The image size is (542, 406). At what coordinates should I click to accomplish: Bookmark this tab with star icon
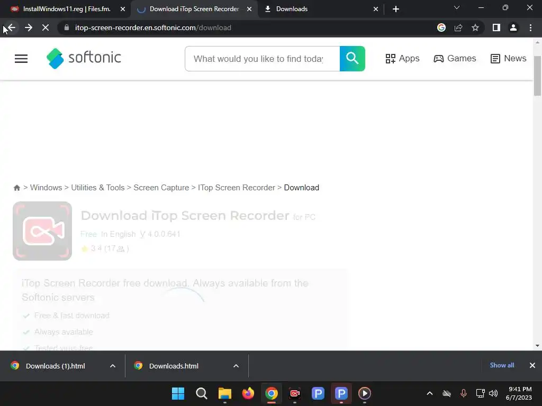pyautogui.click(x=475, y=28)
